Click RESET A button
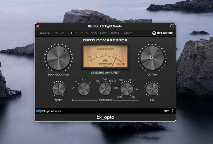Image resolution: width=213 pixels, height=144 pixels. click(x=115, y=33)
